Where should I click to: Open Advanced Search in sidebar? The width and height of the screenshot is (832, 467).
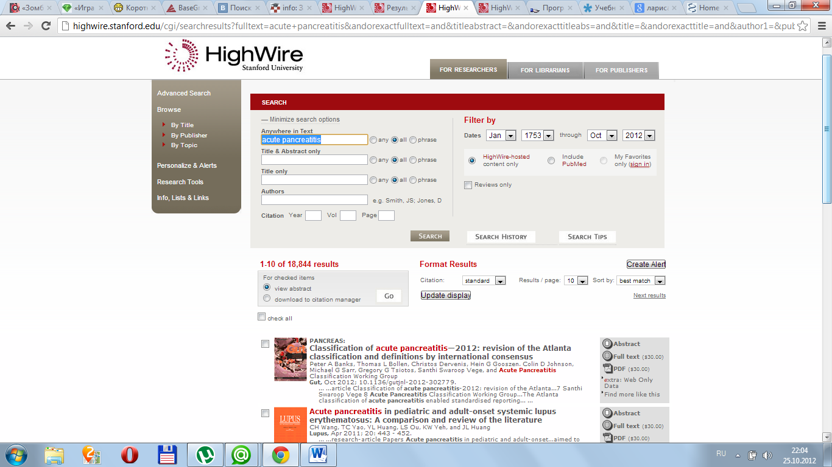(x=184, y=93)
